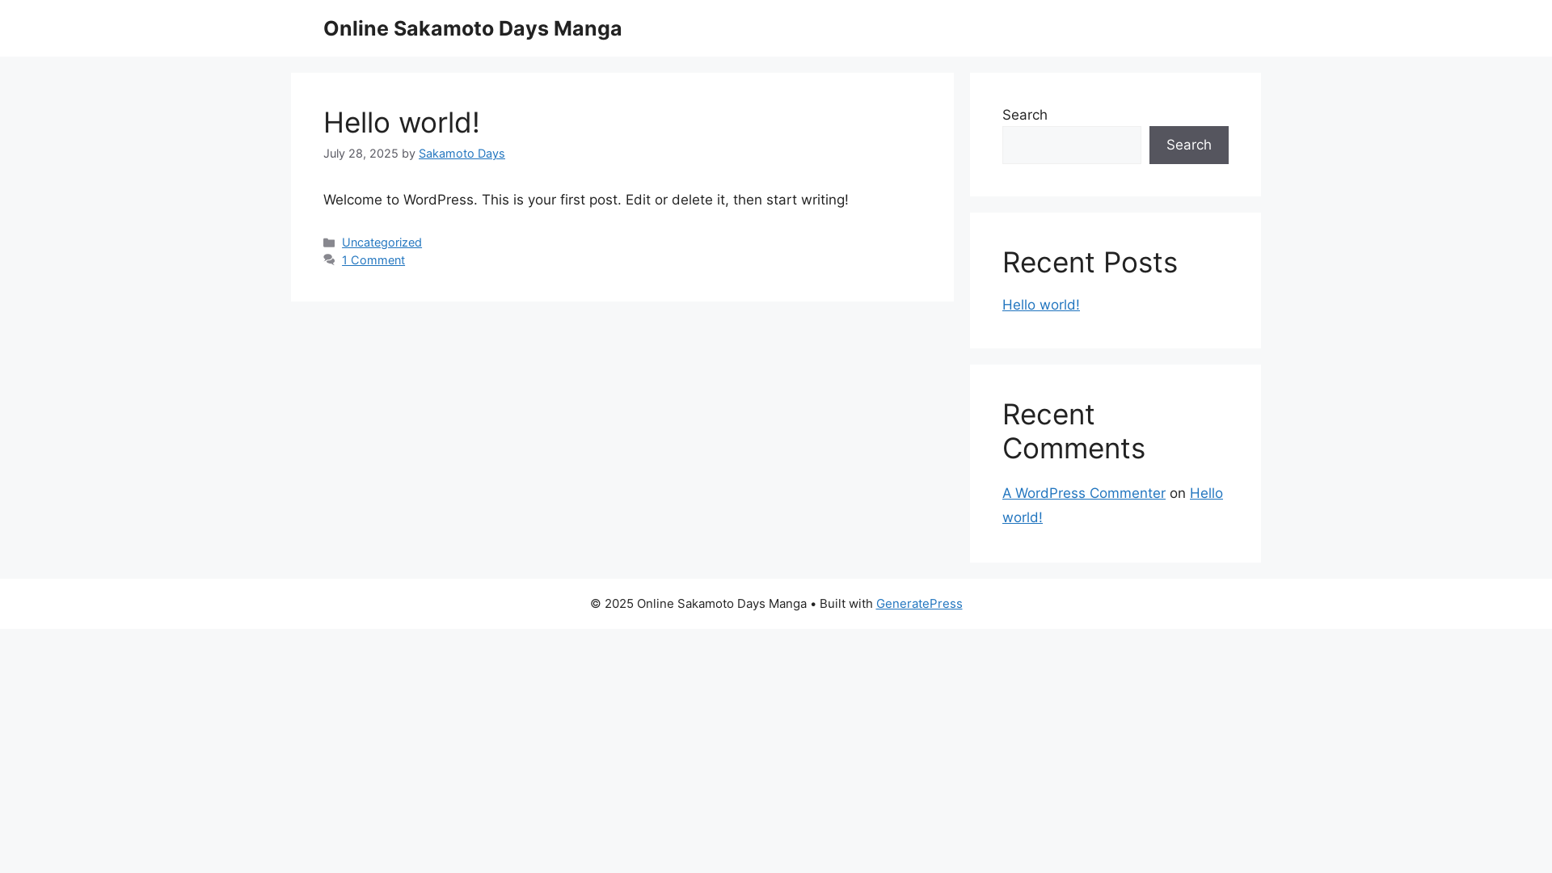Open the GeneratePress footer link

click(x=919, y=604)
